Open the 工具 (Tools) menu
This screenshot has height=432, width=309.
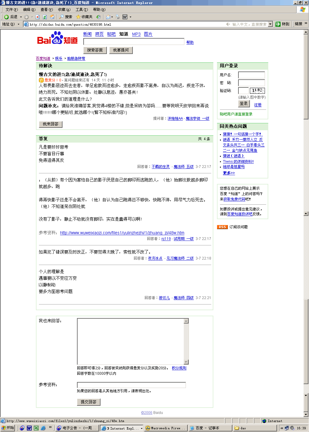(81, 10)
